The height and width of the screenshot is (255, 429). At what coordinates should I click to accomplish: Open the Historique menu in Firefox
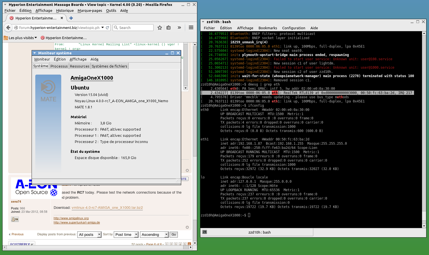point(65,10)
